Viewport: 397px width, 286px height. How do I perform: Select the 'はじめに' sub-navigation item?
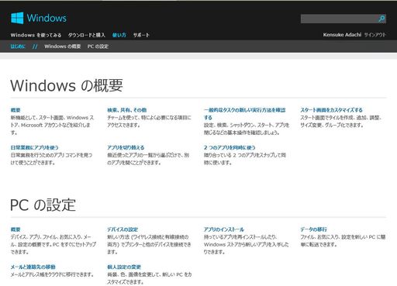(x=18, y=47)
